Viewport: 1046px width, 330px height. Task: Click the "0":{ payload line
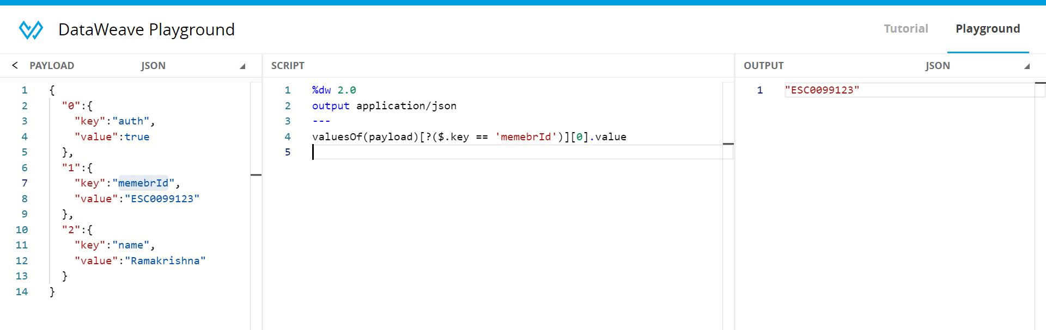(77, 105)
